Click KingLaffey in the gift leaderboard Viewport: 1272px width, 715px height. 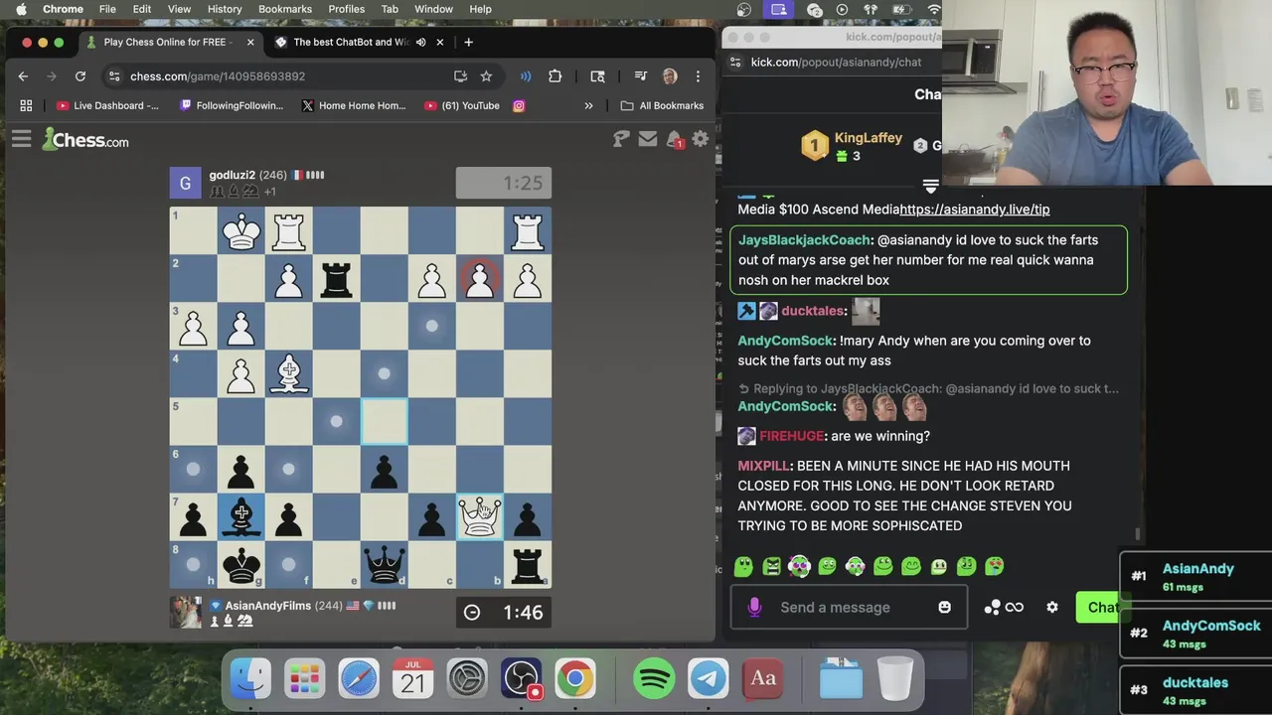pos(869,138)
